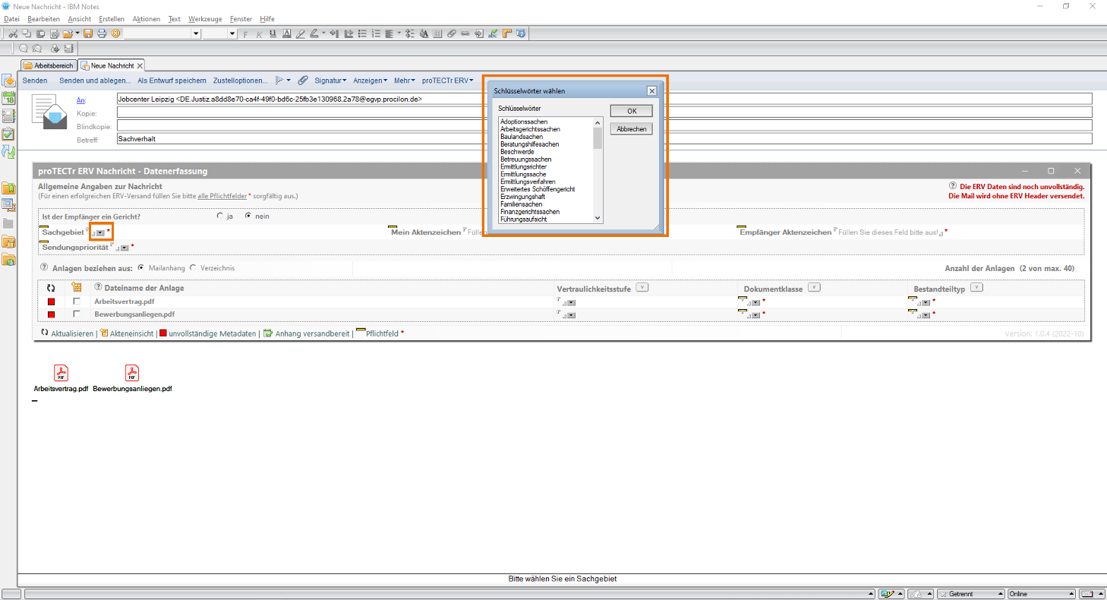This screenshot has width=1107, height=600.
Task: Select 'ja' for Empfänger ein Gericht
Action: click(220, 216)
